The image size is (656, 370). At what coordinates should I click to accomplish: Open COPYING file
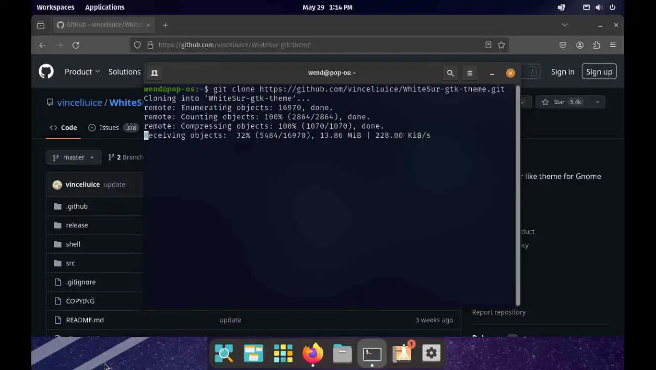click(80, 301)
